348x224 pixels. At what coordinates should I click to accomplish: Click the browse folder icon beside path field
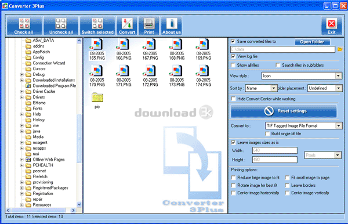point(340,49)
